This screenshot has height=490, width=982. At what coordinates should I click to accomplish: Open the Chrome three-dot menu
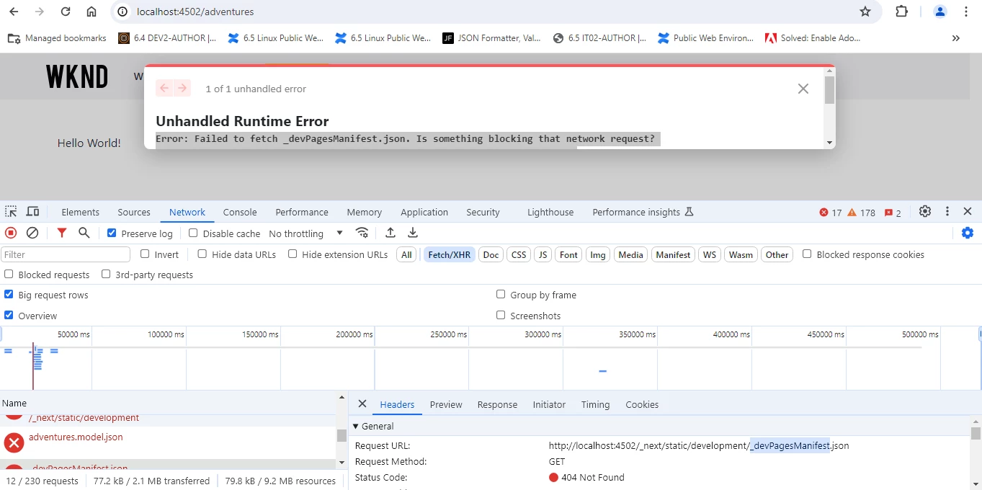tap(966, 12)
